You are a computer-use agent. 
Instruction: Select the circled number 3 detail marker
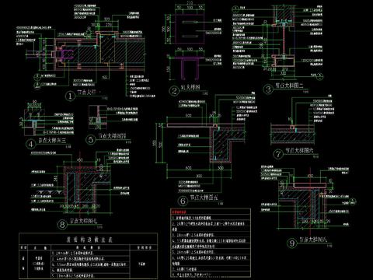(268, 89)
